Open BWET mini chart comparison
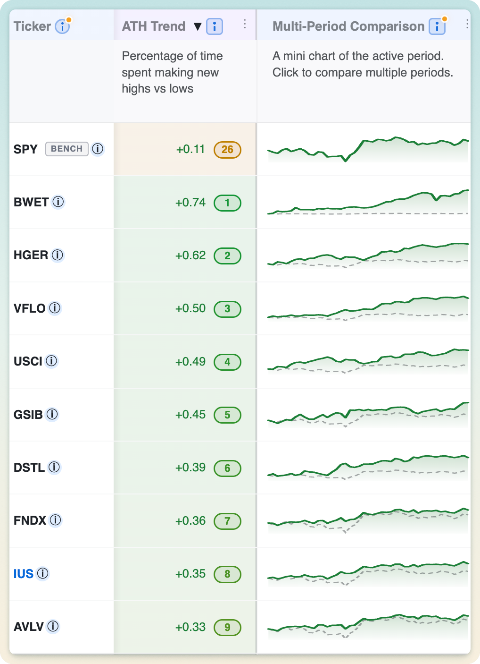The height and width of the screenshot is (664, 480). [368, 202]
